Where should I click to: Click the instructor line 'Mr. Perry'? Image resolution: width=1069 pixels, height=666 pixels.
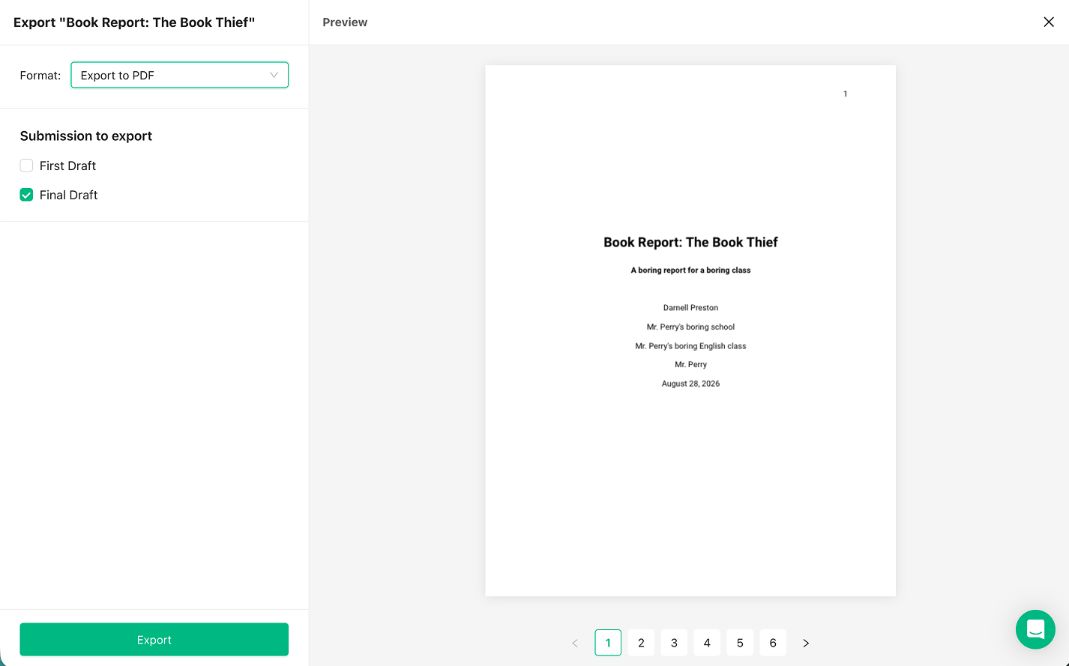pyautogui.click(x=690, y=365)
